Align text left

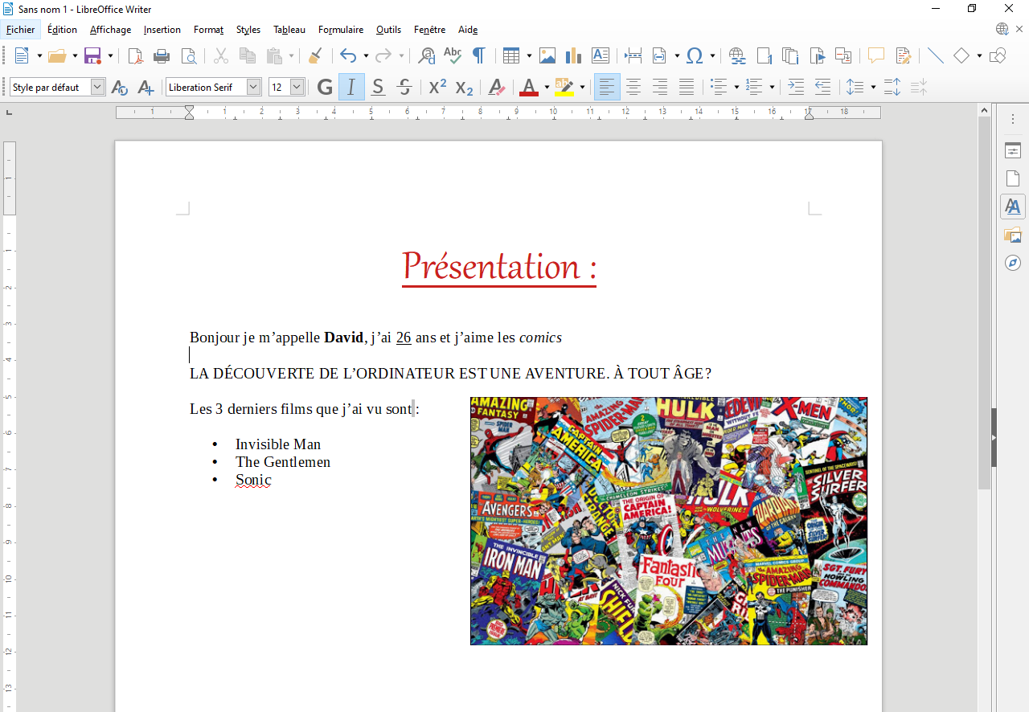coord(607,87)
